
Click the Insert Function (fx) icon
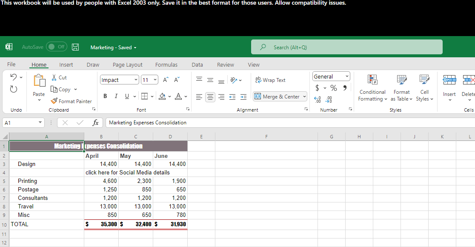point(96,122)
